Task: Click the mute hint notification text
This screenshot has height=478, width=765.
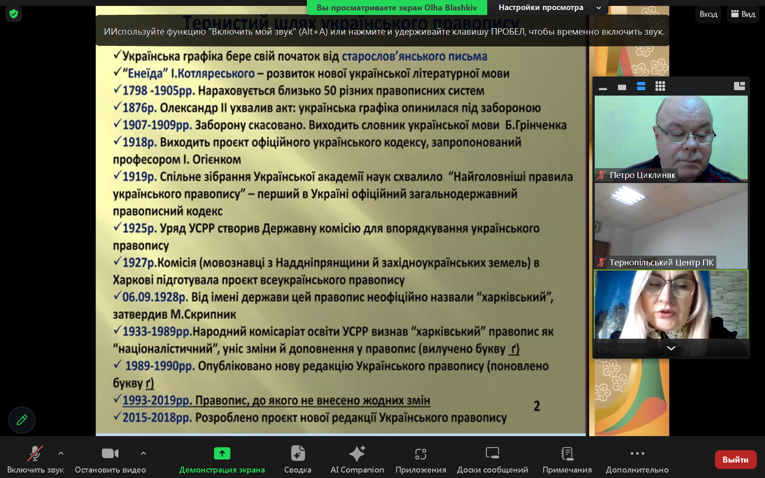Action: (384, 31)
